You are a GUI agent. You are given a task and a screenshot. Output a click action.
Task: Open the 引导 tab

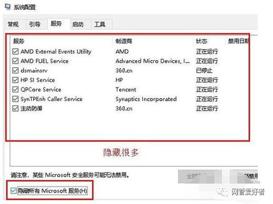click(x=35, y=24)
